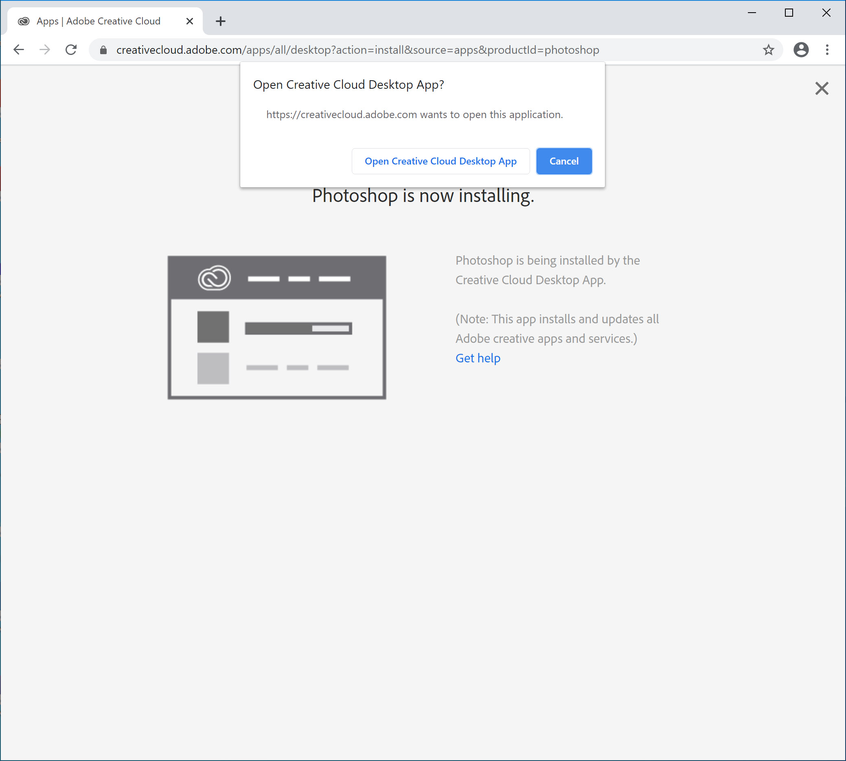Click the Creative Cloud app illustration

(x=277, y=327)
